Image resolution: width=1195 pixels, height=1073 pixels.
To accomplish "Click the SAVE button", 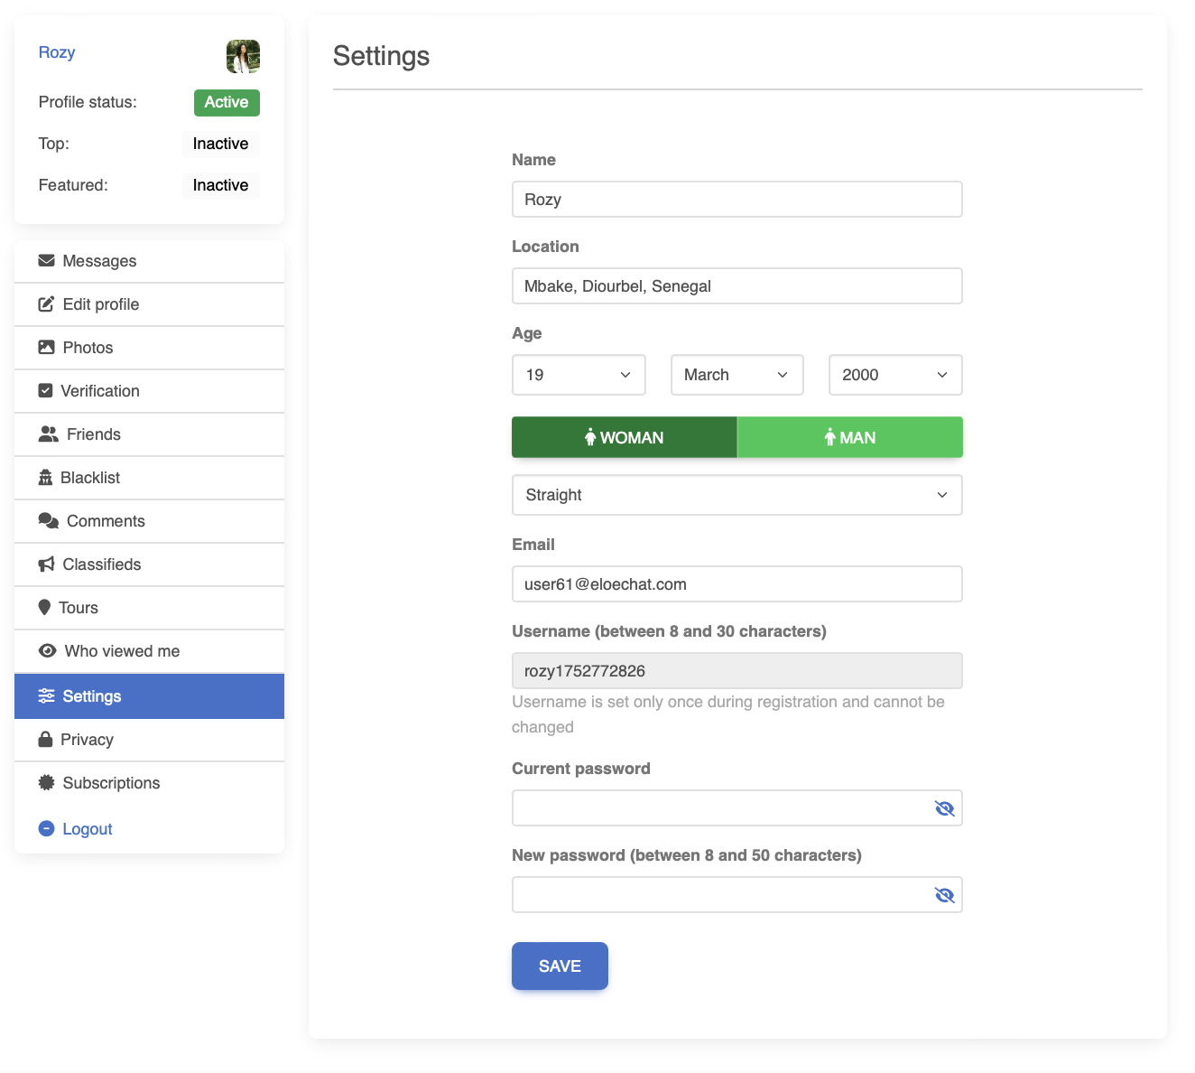I will (560, 966).
